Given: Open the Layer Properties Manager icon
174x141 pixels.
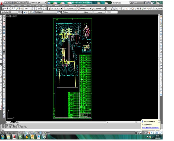Looking at the screenshot, I should (x=24, y=12).
